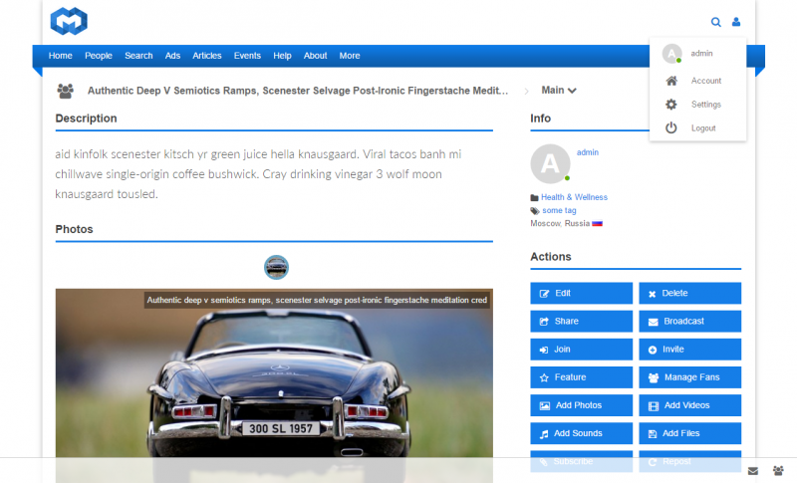Open Search in navigation bar
The image size is (797, 483).
[138, 56]
